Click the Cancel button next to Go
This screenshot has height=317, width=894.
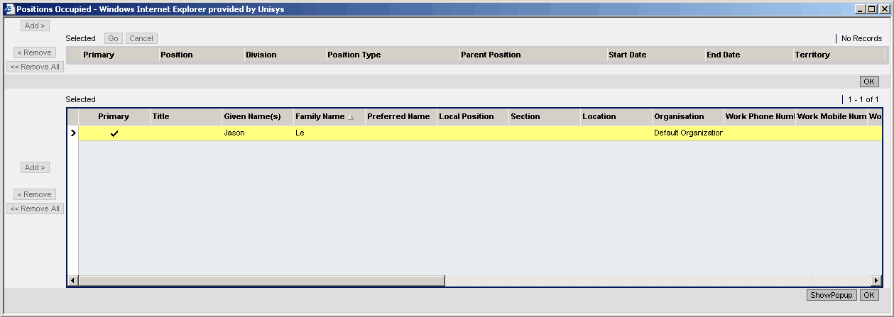coord(141,38)
